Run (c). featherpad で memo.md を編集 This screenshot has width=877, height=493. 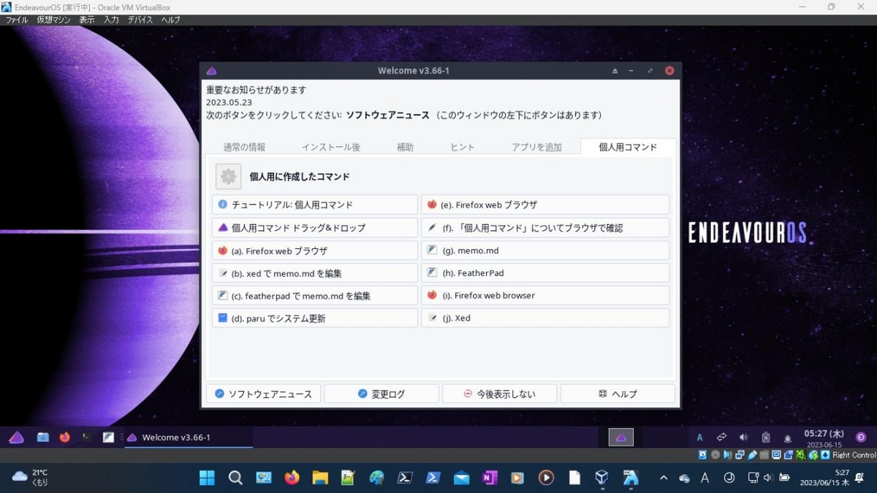click(315, 296)
